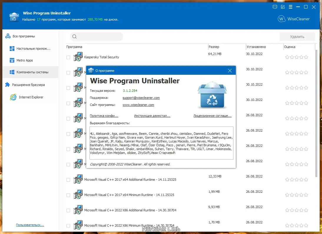The image size is (322, 234).
Task: Click the feedback chat icon in title bar
Action: (x=275, y=7)
